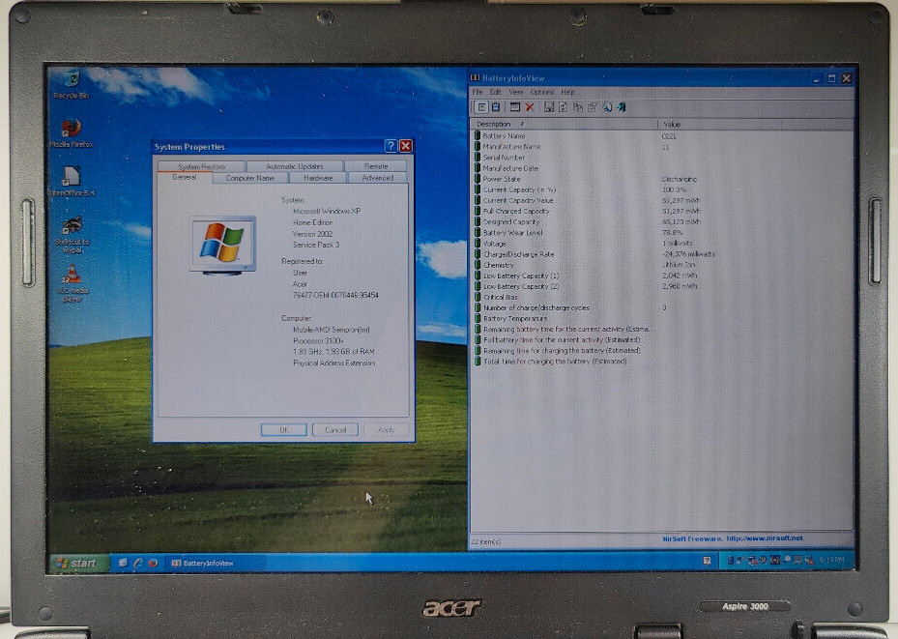Switch to the Advanced tab
This screenshot has height=639, width=898.
tap(377, 178)
